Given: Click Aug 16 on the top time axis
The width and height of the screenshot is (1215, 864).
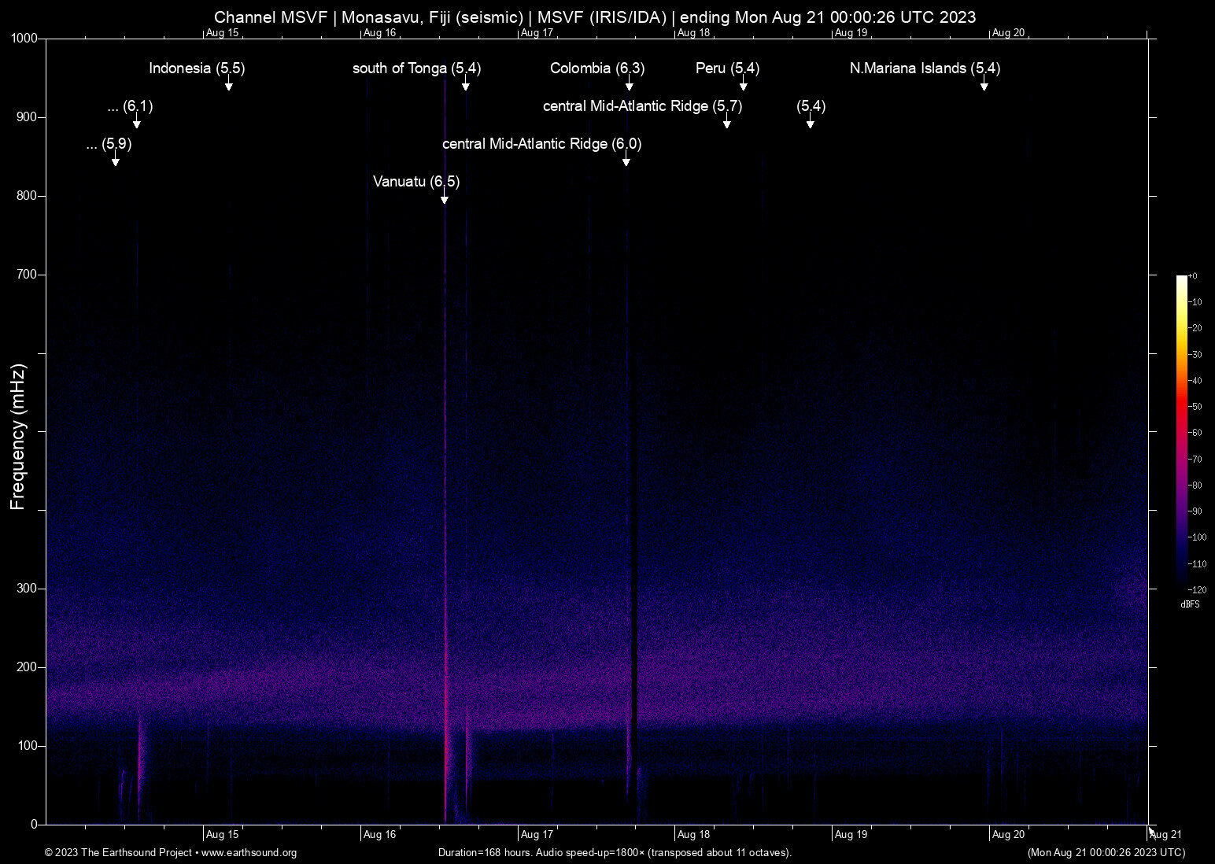Looking at the screenshot, I should [x=379, y=33].
